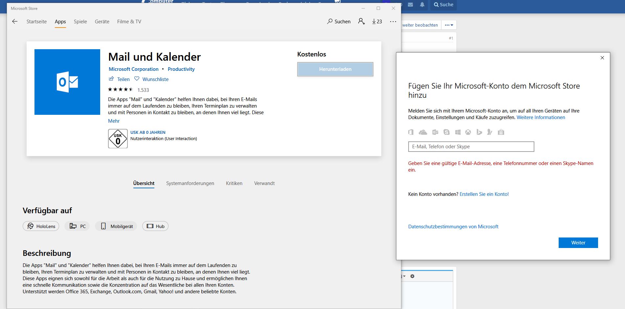Click Erstellen Sie ein Konto link

(484, 194)
